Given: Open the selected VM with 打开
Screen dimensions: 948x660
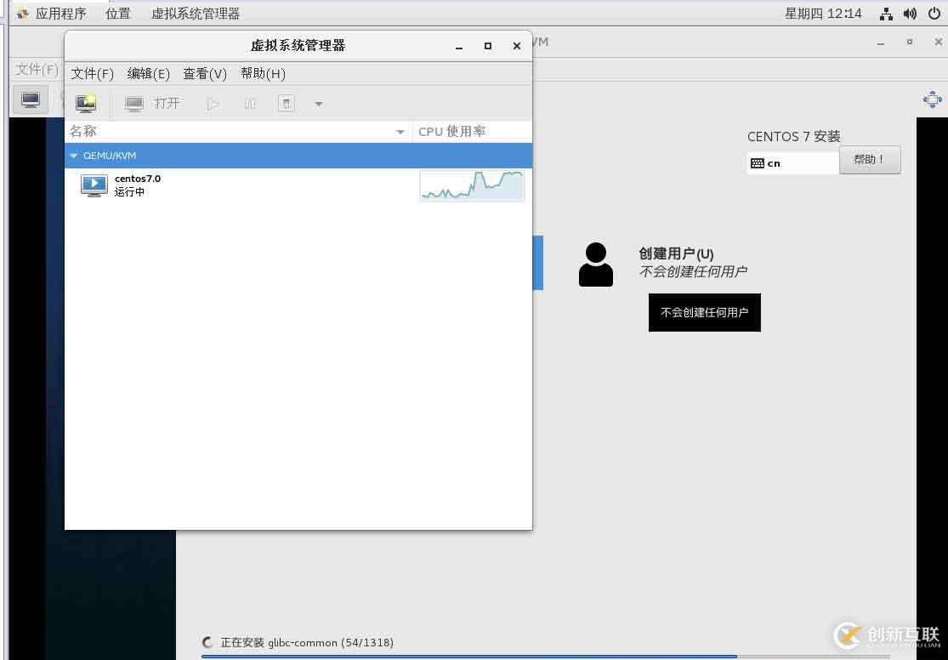Looking at the screenshot, I should tap(152, 104).
